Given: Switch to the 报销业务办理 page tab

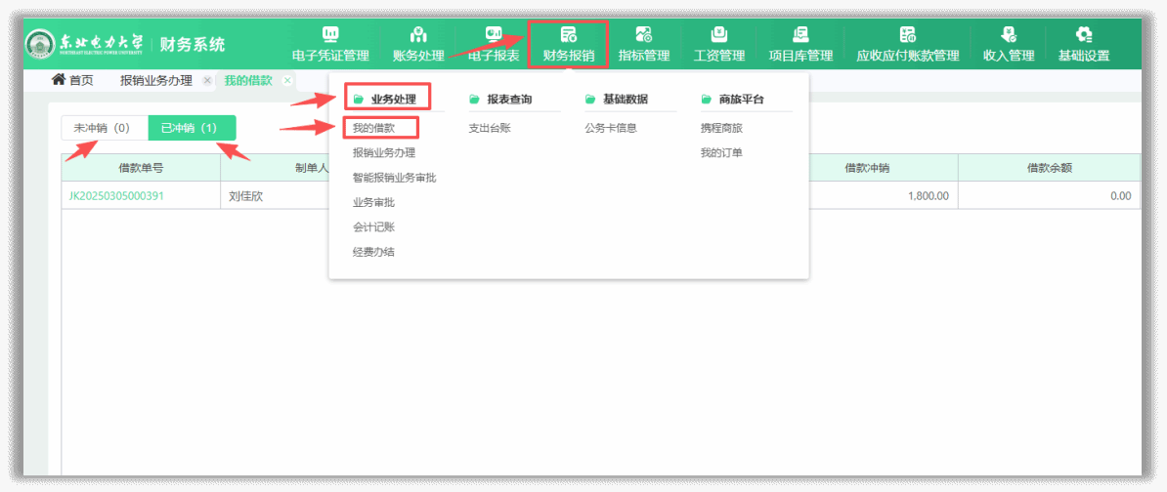Looking at the screenshot, I should (156, 81).
